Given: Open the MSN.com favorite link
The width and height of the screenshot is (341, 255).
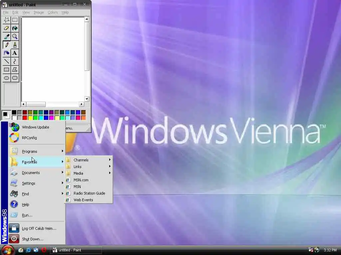Looking at the screenshot, I should [x=89, y=180].
